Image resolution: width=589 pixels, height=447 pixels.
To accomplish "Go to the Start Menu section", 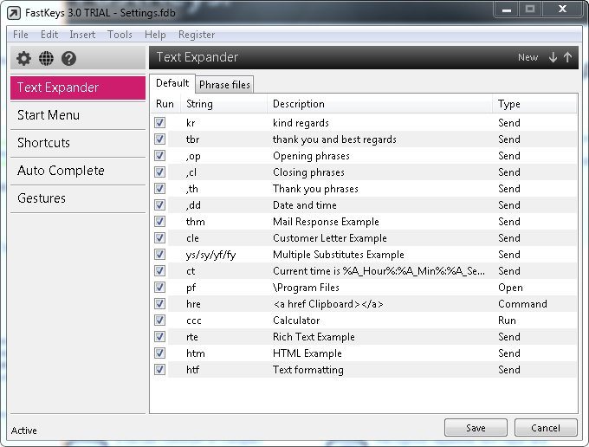I will [78, 115].
